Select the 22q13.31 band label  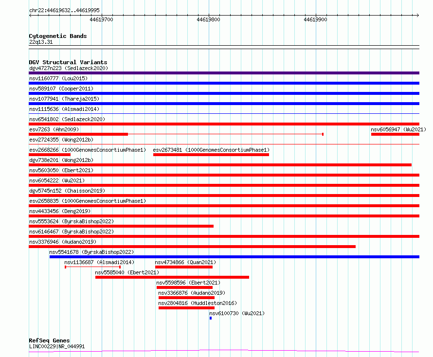(x=41, y=42)
